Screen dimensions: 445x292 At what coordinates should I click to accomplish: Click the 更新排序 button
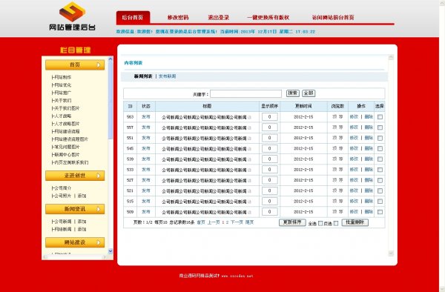click(292, 222)
